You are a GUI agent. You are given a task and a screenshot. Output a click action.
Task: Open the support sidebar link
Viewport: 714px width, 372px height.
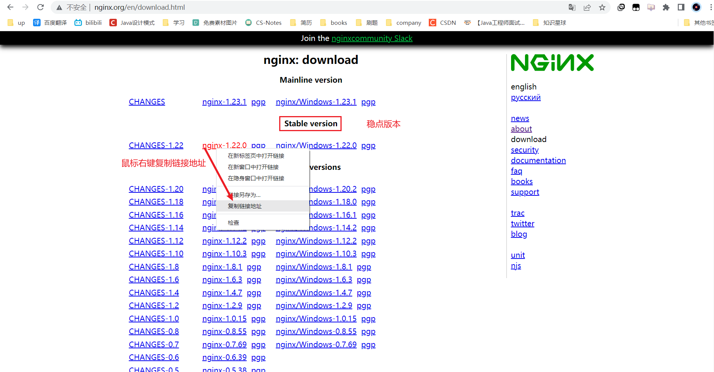[525, 192]
